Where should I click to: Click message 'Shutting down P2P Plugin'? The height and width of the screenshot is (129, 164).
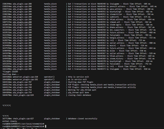[80, 82]
